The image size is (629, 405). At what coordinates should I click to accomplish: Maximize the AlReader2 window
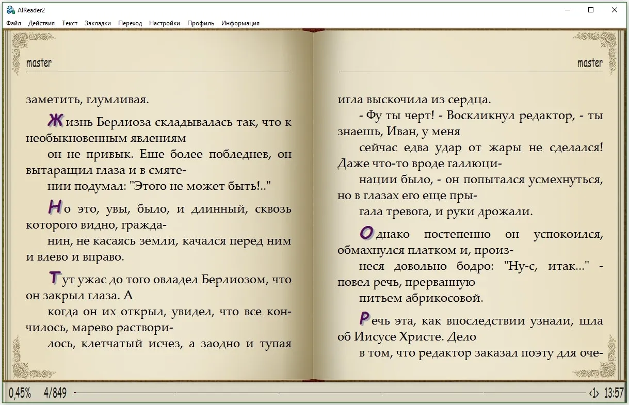(x=591, y=10)
